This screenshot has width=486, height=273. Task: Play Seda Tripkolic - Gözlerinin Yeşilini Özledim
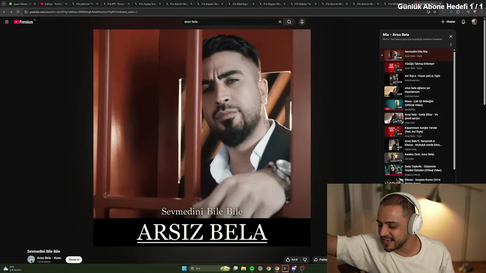click(x=417, y=170)
